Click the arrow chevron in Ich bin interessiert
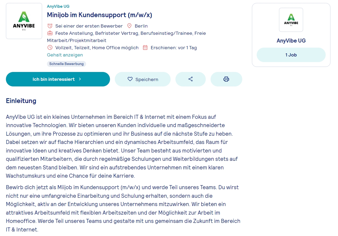 80,79
